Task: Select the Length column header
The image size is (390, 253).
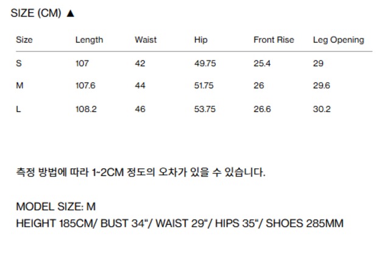Action: (89, 40)
